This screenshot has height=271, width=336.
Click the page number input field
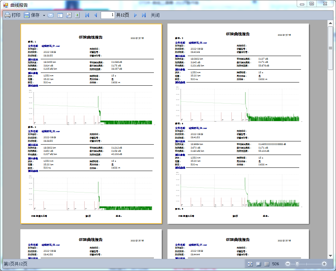(x=108, y=15)
